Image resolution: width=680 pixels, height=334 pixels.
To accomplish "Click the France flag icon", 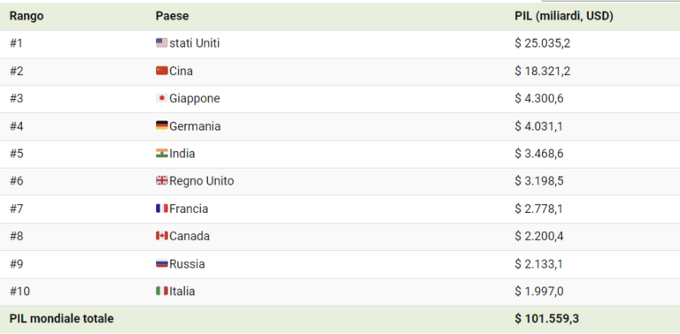I will point(162,209).
